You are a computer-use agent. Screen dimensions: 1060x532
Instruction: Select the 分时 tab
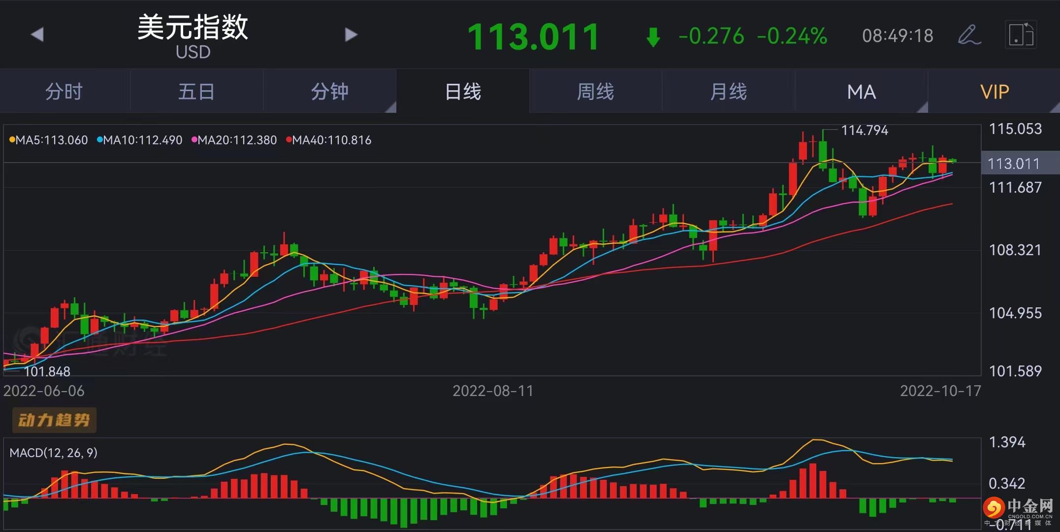(64, 92)
